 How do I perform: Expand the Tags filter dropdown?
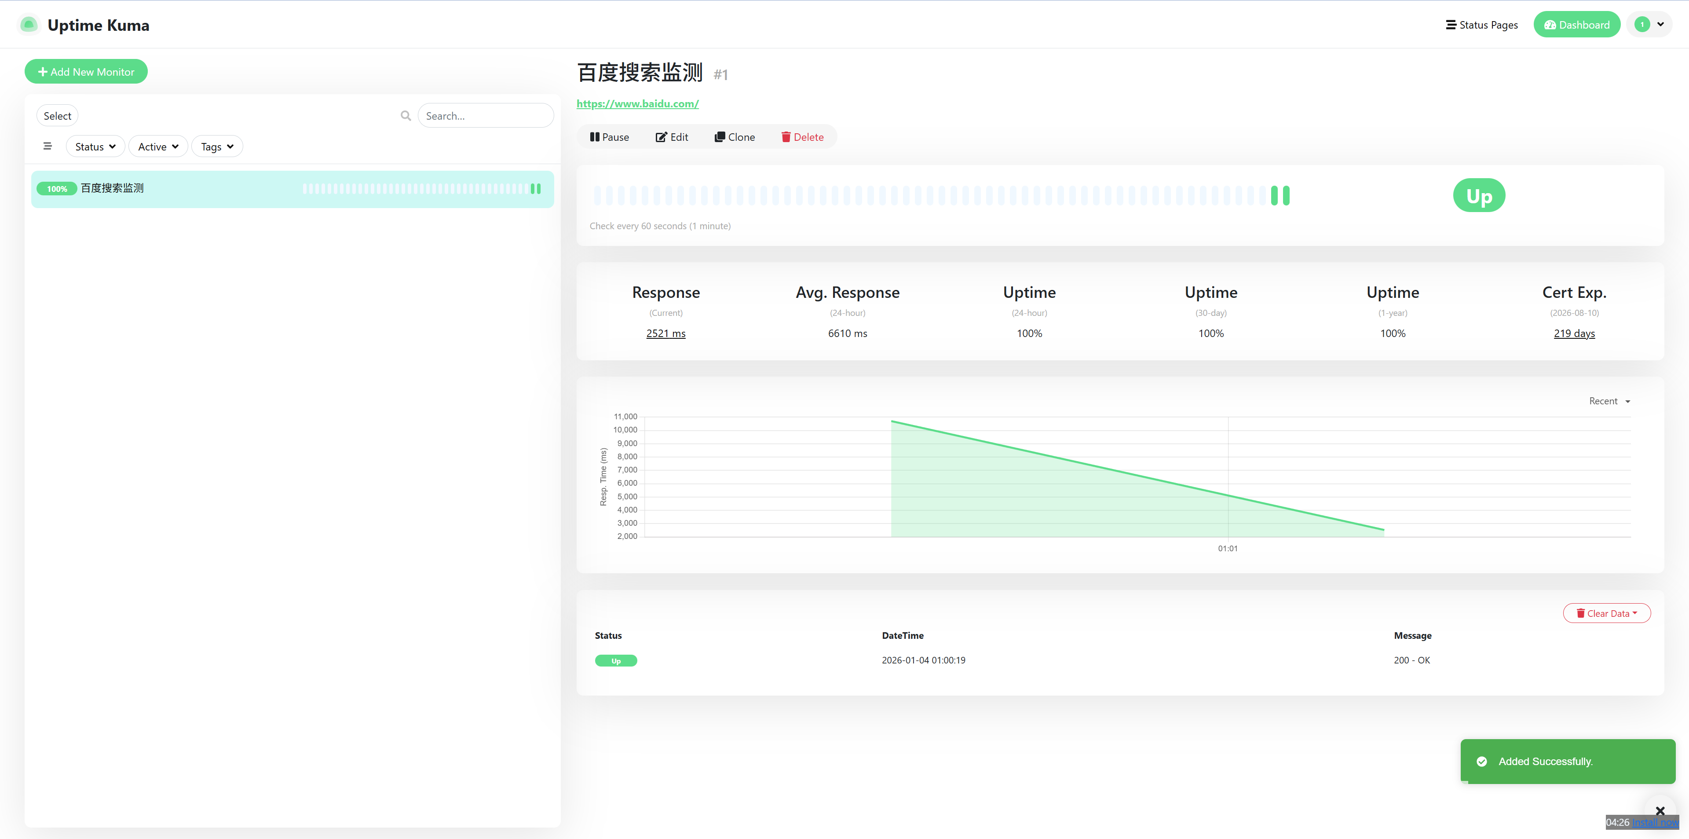tap(217, 146)
